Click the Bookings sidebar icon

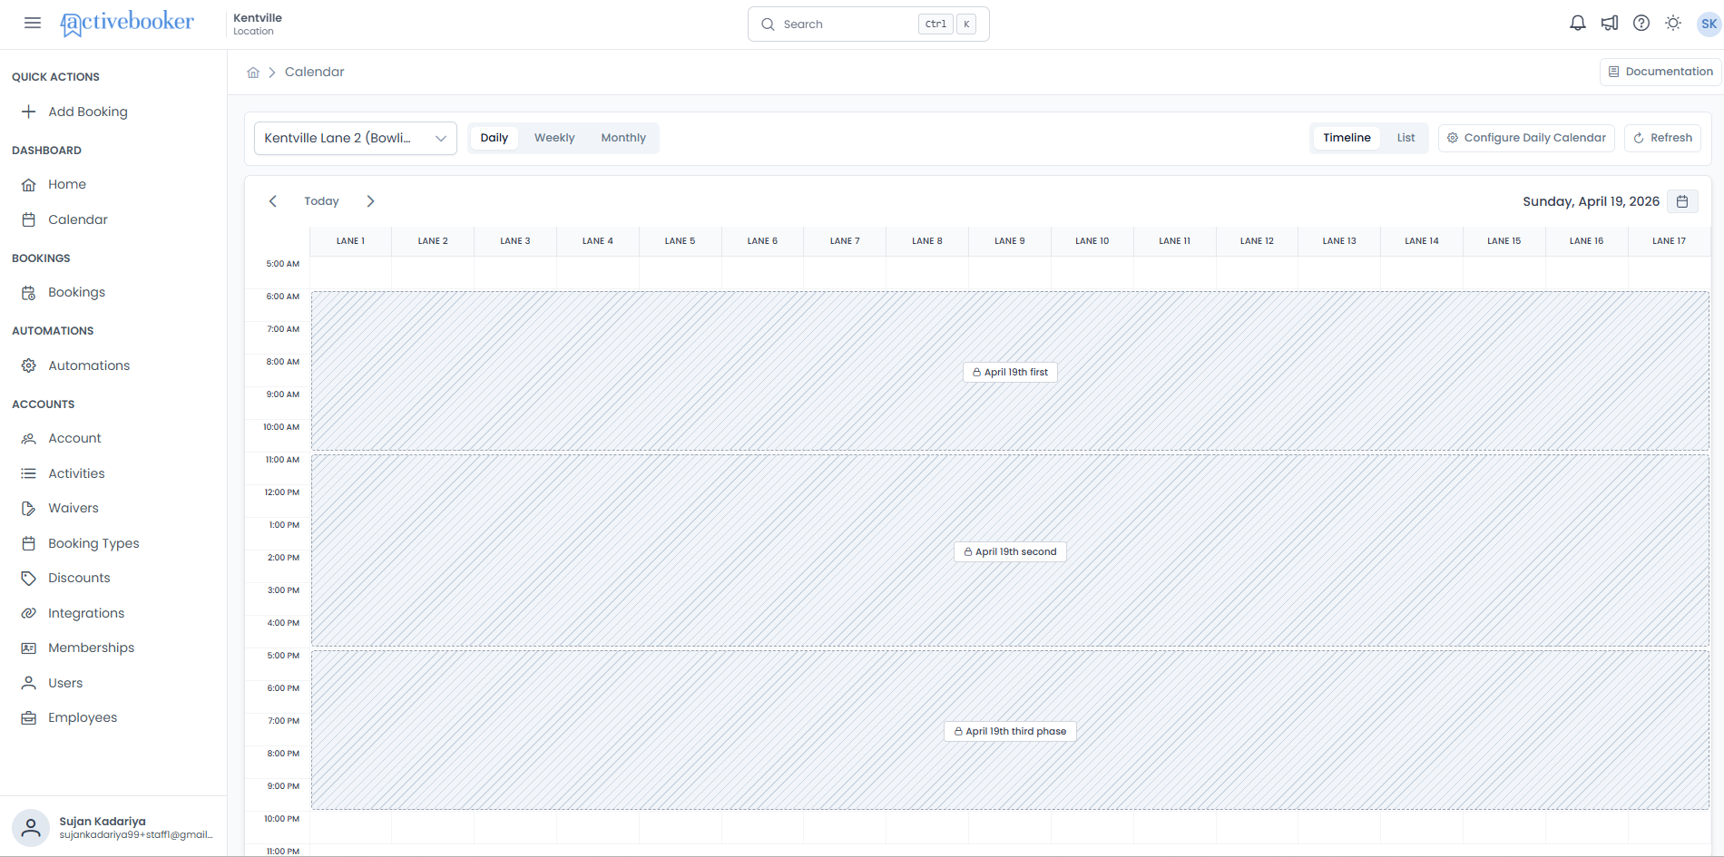[x=29, y=292]
